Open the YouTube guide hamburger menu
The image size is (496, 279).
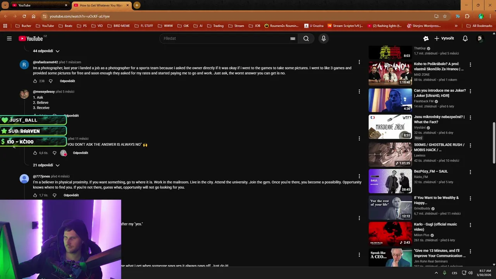pos(9,38)
